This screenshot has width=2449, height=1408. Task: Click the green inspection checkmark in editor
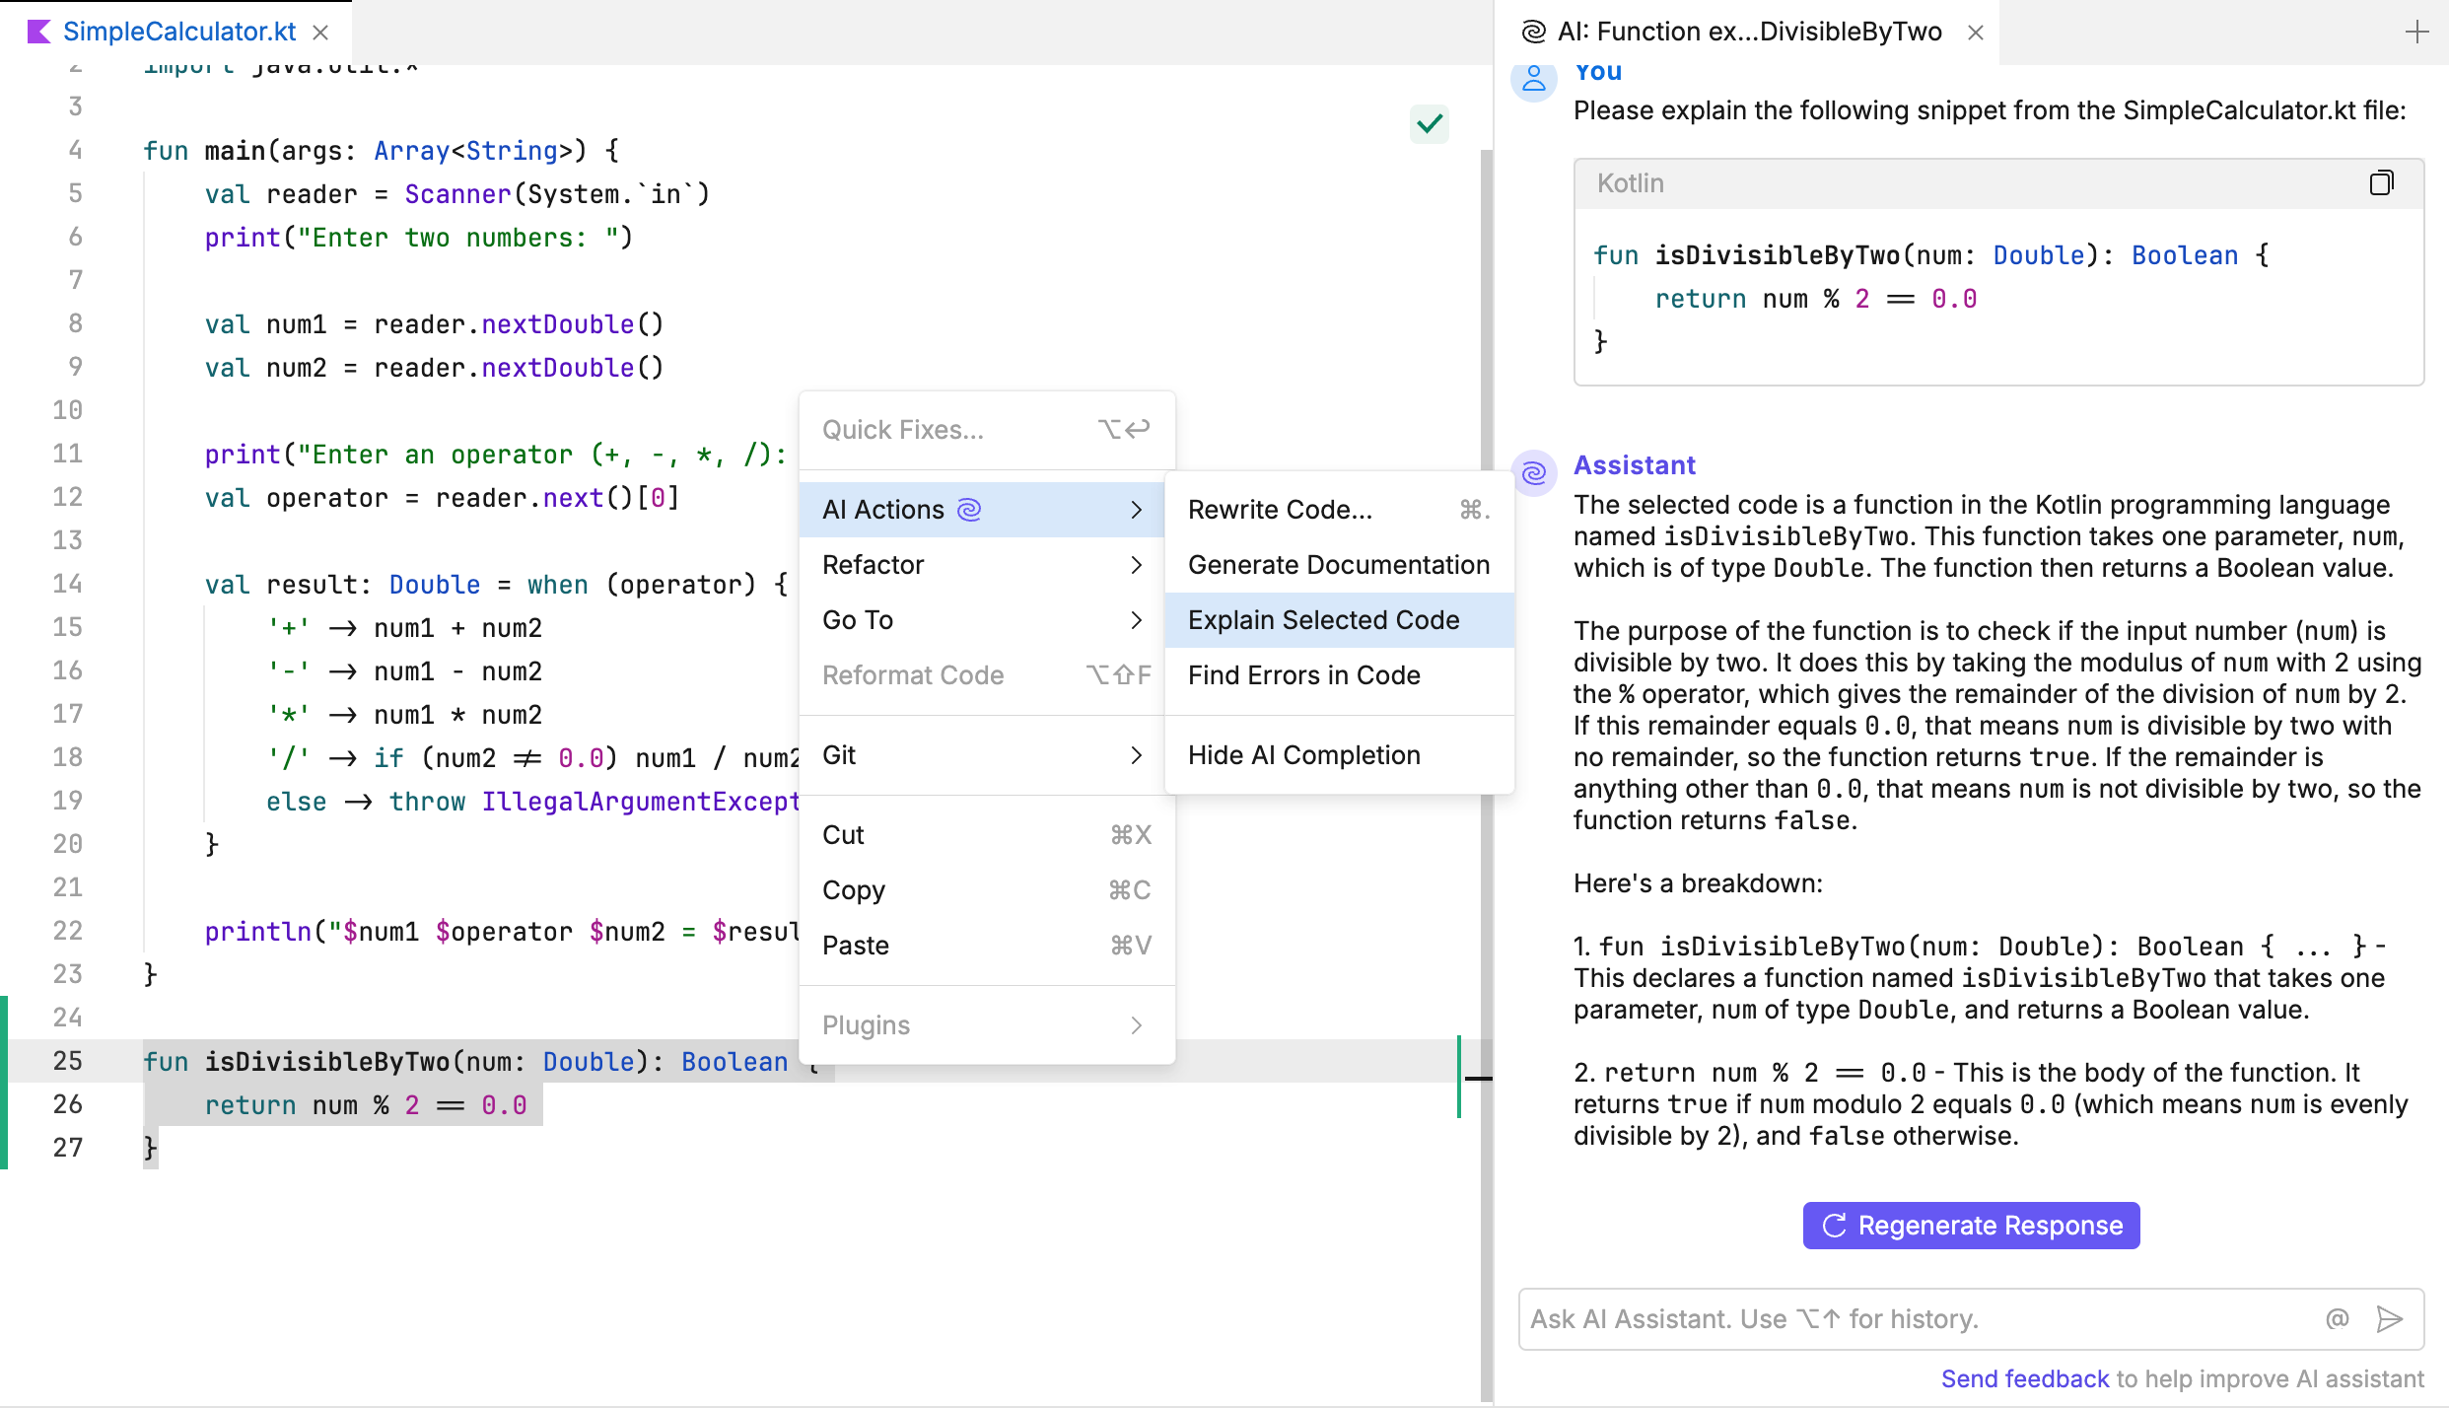(x=1429, y=124)
